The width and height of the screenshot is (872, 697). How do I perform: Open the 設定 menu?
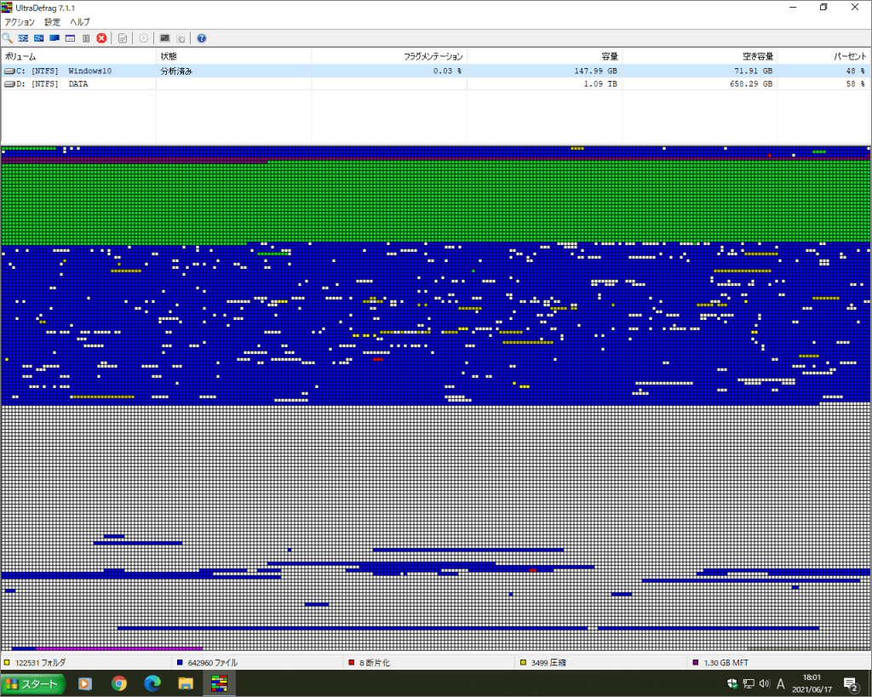tap(53, 22)
